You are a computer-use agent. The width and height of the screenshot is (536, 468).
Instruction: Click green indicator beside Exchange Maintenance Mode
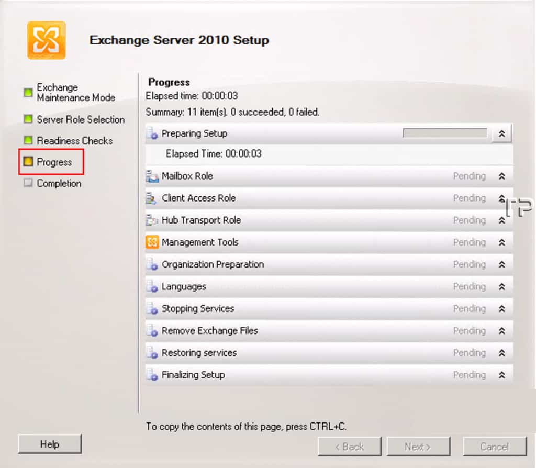coord(28,92)
